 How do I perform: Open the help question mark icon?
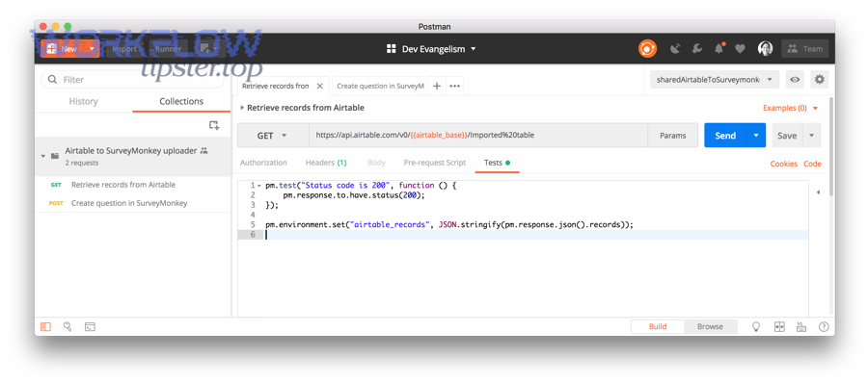824,326
